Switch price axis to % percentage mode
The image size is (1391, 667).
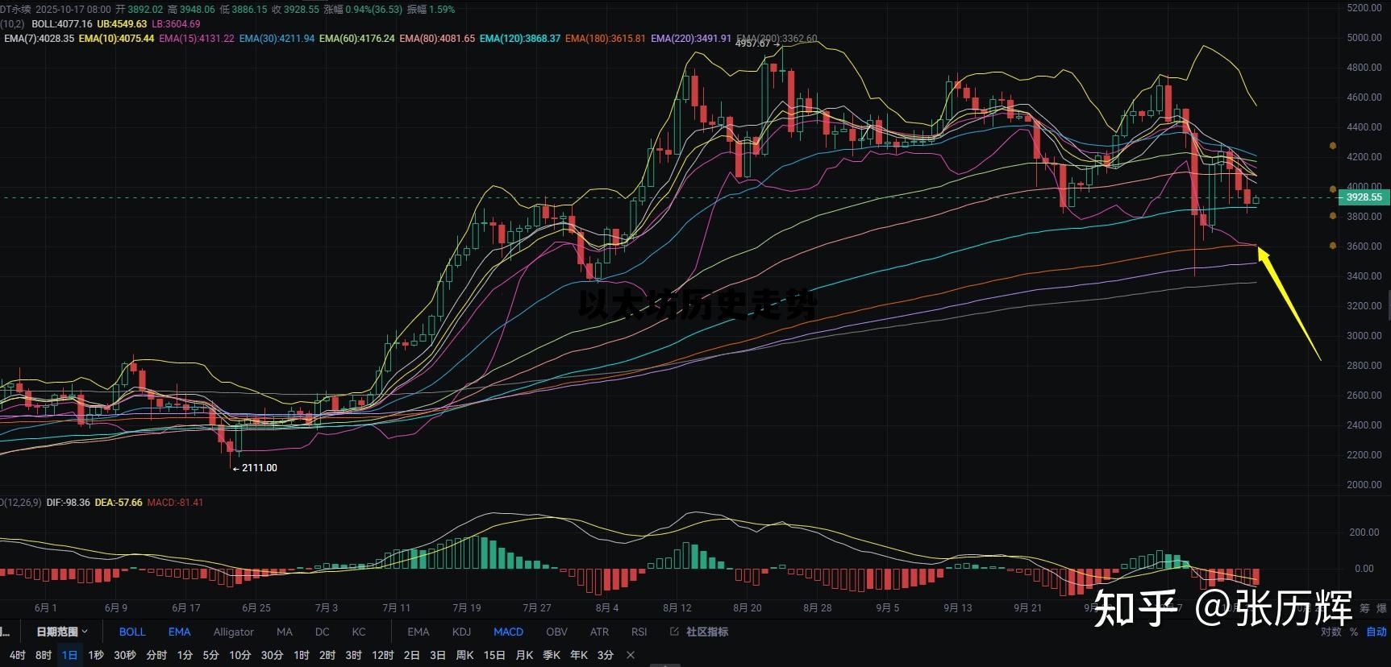pyautogui.click(x=1354, y=632)
